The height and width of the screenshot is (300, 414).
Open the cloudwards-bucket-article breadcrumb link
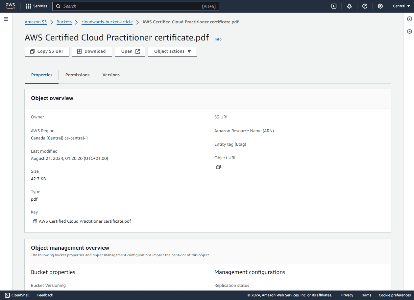[x=107, y=22]
